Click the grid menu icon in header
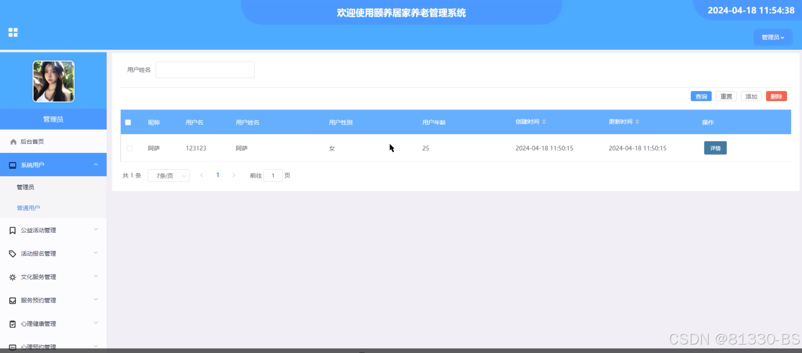 coord(13,33)
